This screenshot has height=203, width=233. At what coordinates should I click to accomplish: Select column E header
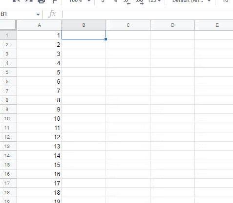[214, 25]
